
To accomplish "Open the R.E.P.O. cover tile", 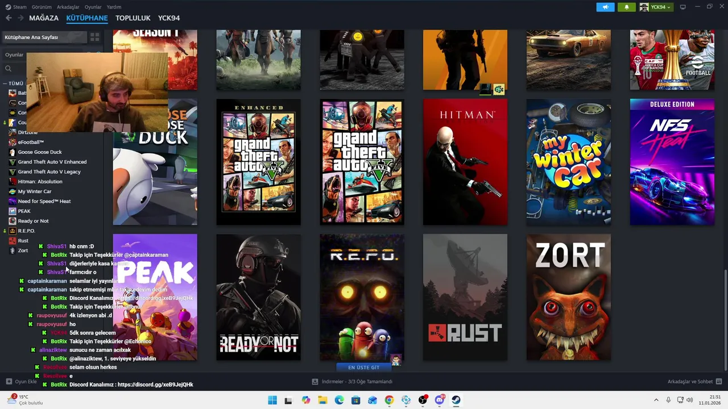I will 362,297.
